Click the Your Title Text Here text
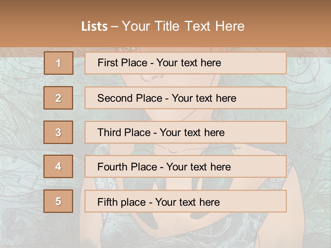The height and width of the screenshot is (248, 331). (183, 27)
